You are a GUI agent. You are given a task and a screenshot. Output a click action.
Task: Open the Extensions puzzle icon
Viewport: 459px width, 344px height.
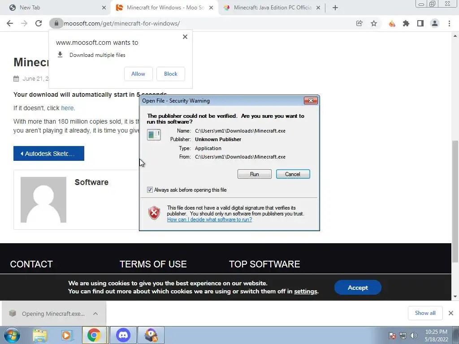[x=406, y=23]
